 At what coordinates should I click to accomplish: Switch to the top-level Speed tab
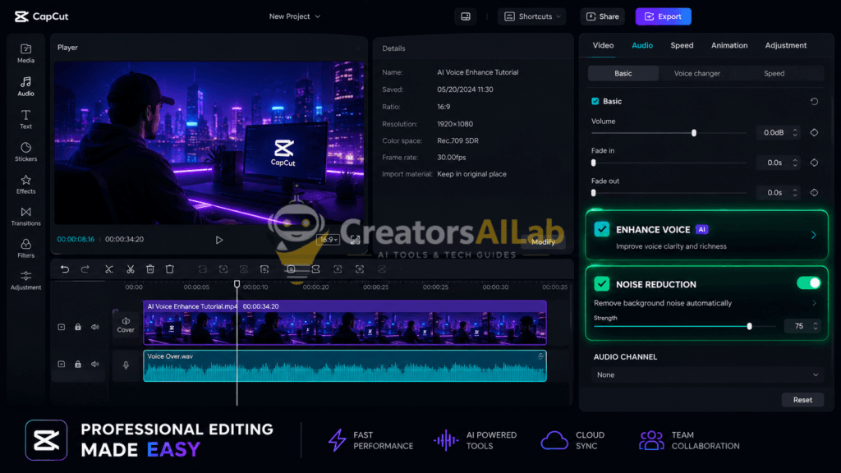(x=682, y=46)
